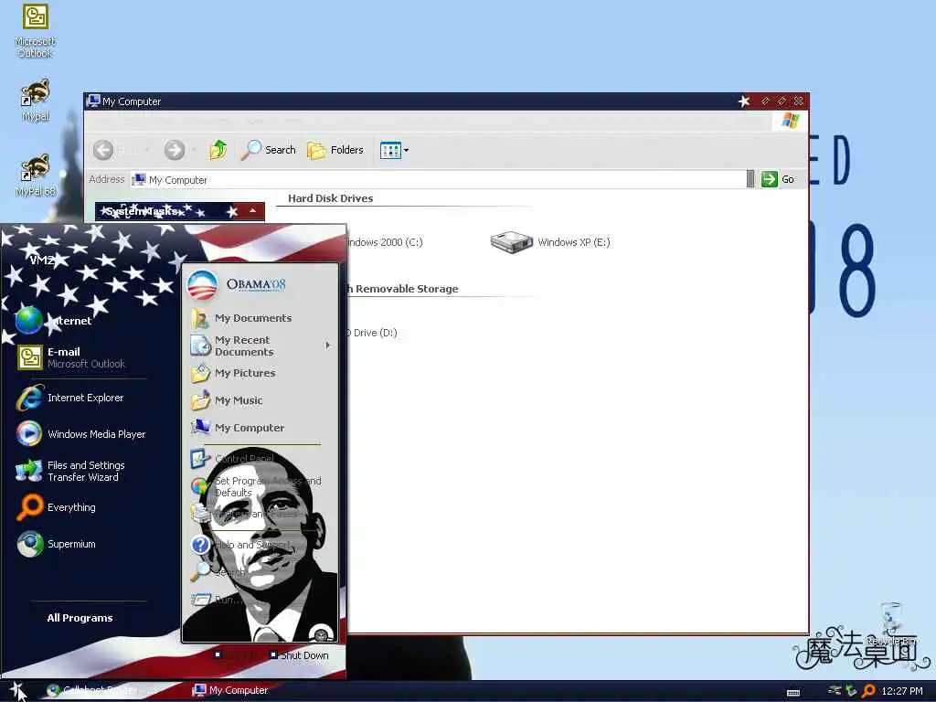Click the Search magnifier in Start menu

click(200, 571)
